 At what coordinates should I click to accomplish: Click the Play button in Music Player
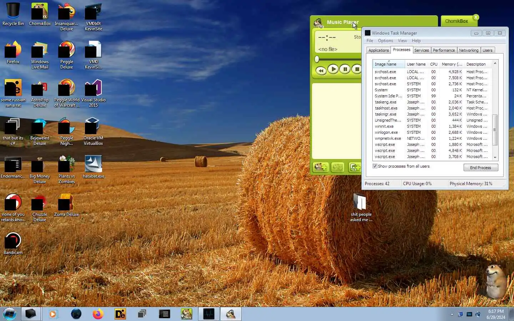(x=333, y=69)
